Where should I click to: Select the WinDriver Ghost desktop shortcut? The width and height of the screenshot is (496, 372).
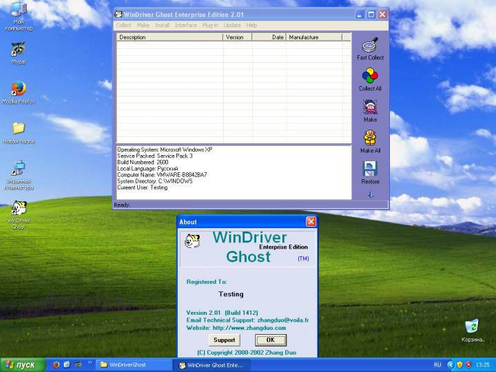click(x=19, y=209)
